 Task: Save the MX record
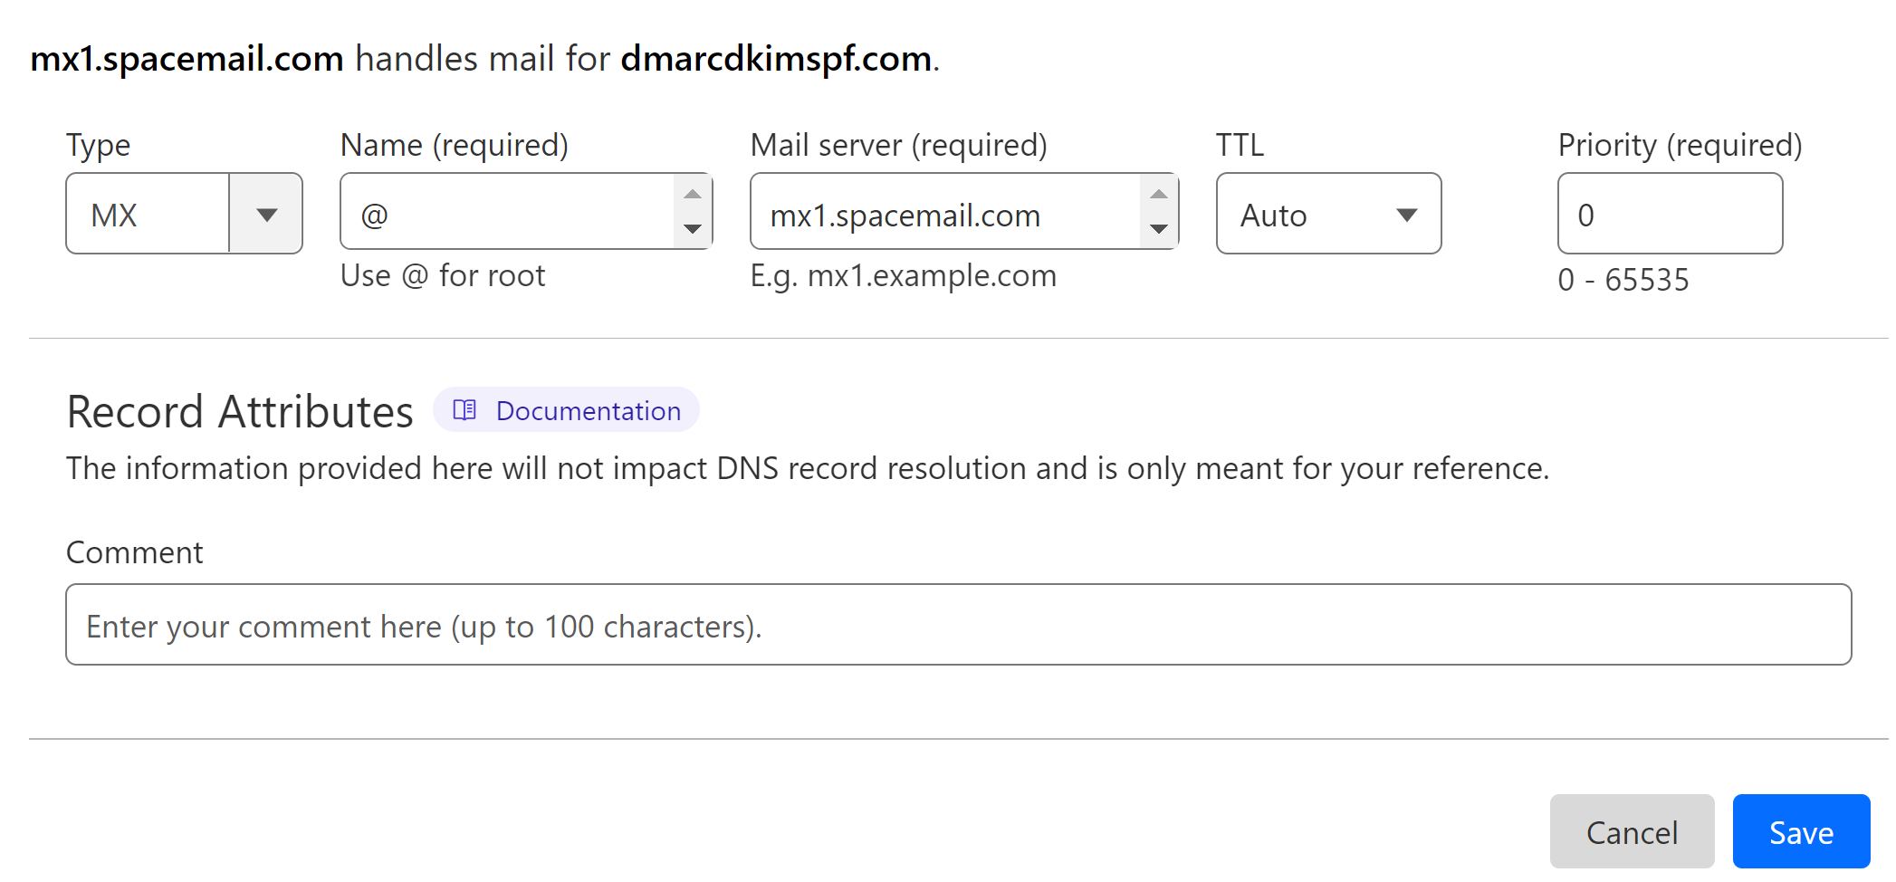(1801, 832)
